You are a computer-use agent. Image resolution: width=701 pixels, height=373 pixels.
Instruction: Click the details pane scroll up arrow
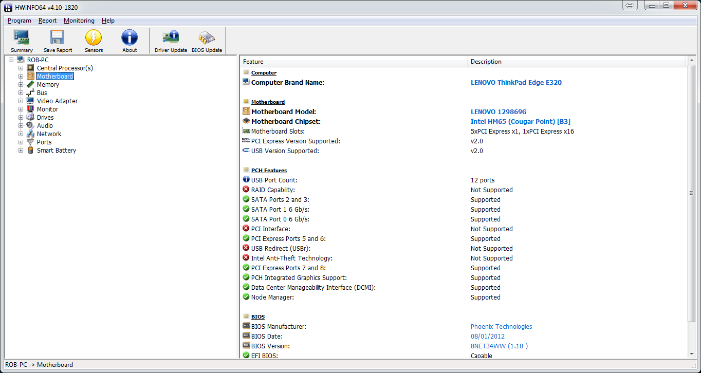pos(691,60)
